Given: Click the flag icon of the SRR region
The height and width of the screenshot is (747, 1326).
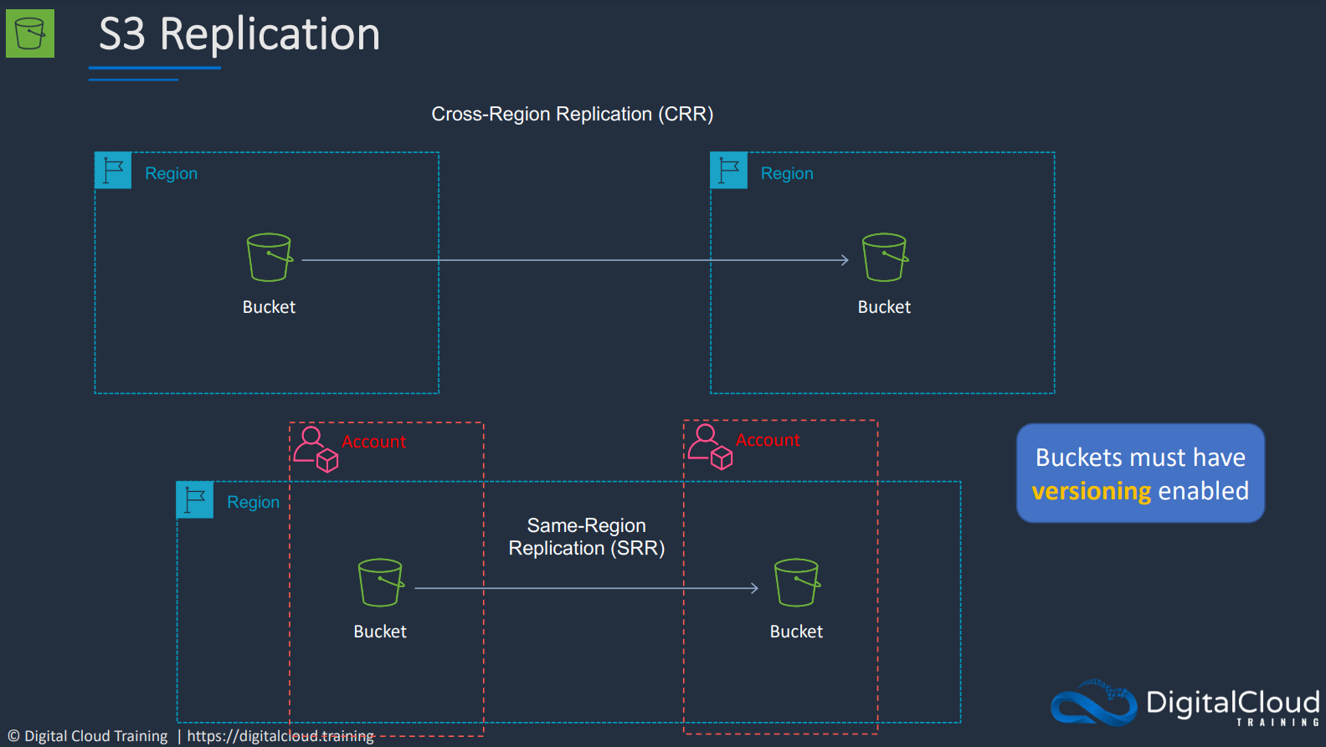Looking at the screenshot, I should point(195,499).
